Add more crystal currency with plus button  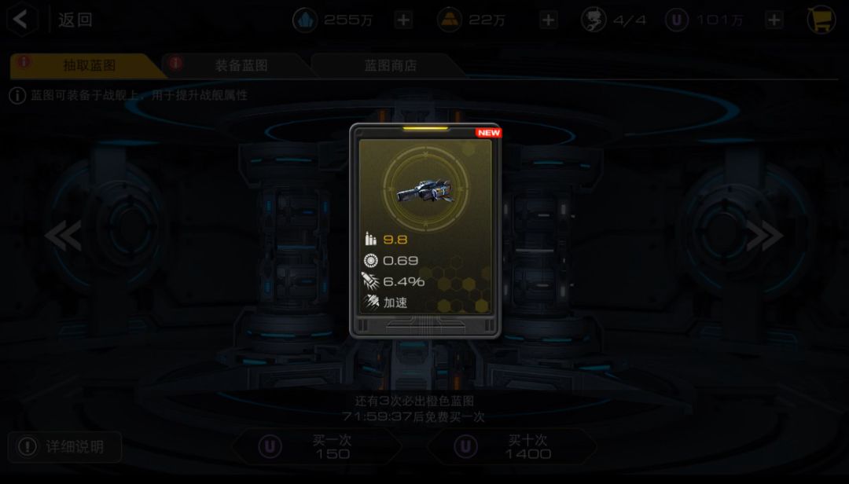[x=403, y=20]
